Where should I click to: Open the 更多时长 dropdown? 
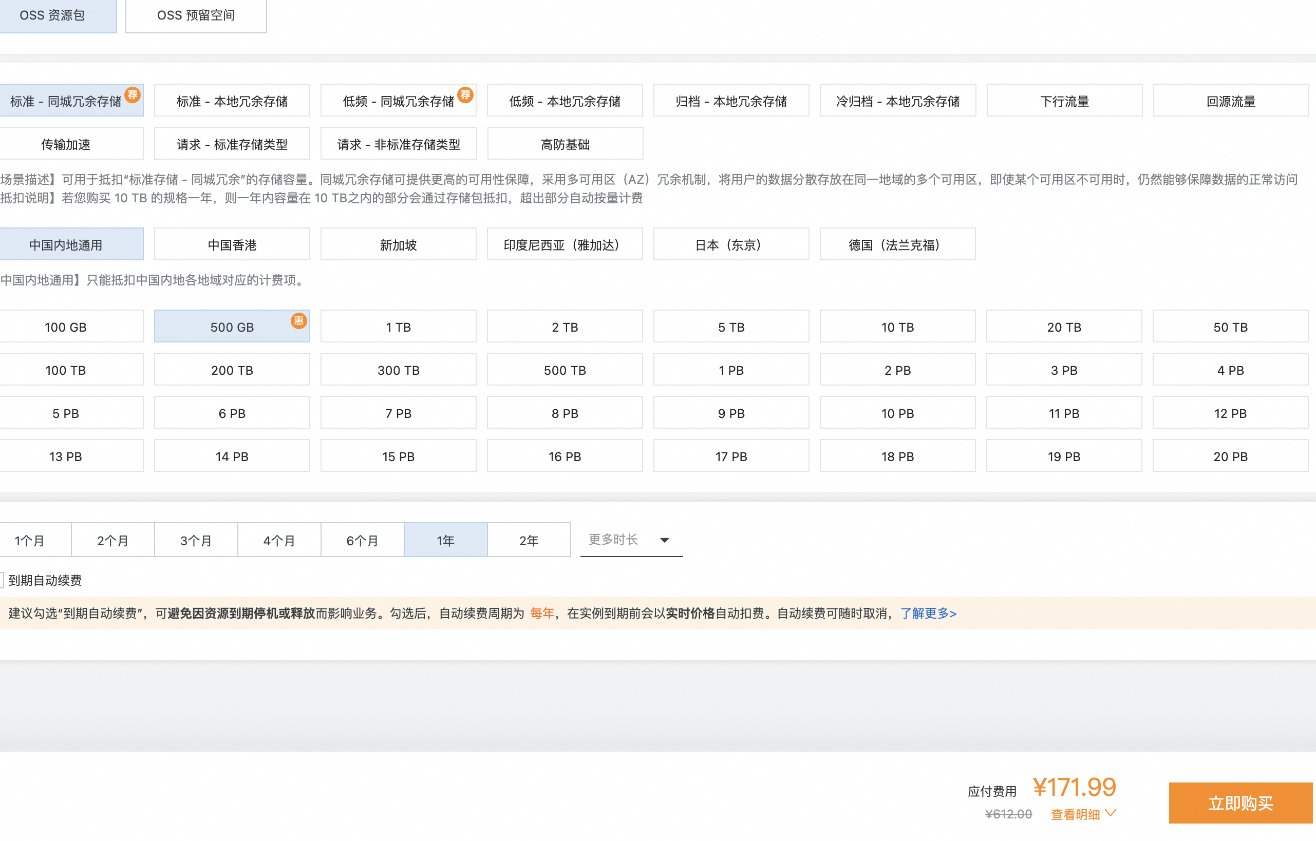(x=613, y=540)
